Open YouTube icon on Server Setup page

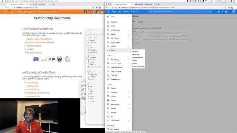(x=90, y=12)
